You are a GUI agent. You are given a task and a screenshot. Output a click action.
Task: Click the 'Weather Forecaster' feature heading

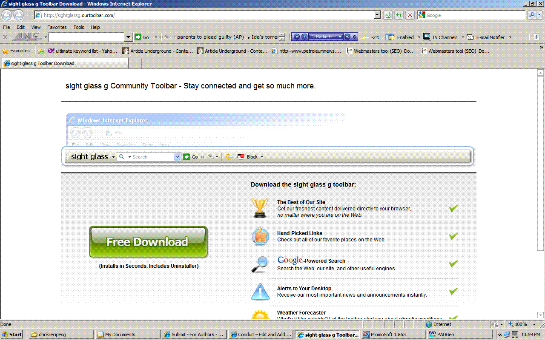[301, 313]
